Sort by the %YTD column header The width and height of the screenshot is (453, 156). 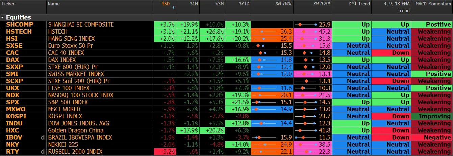click(x=244, y=4)
